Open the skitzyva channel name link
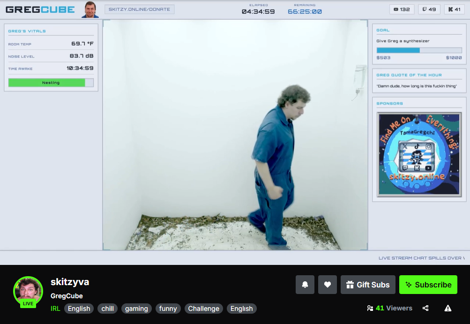 (x=70, y=282)
